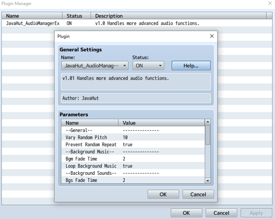
Task: Click the ON status in the plugin list
Action: pyautogui.click(x=69, y=23)
